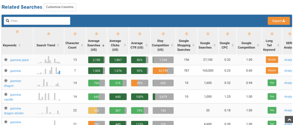Select the 0.94 Google Competition value
The width and height of the screenshot is (293, 125).
coord(249,83)
